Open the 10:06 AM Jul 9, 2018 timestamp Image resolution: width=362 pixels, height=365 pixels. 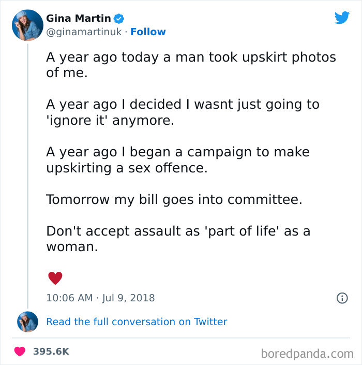coord(100,298)
